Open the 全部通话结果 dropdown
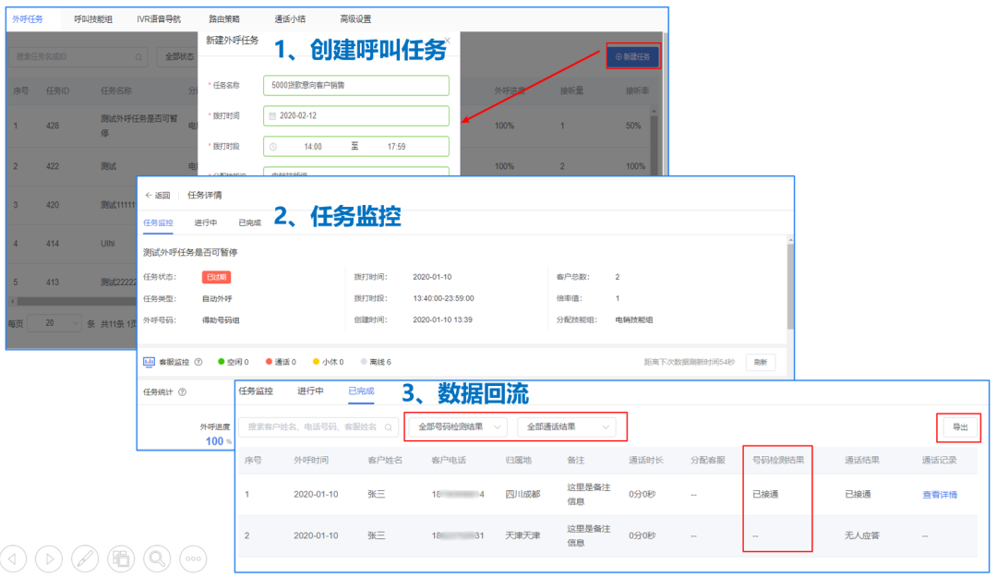 [567, 427]
